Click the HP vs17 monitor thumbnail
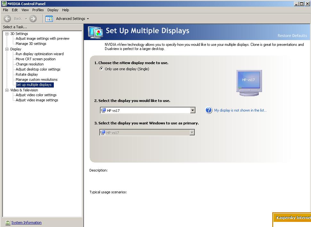The image size is (311, 227). pos(249,83)
